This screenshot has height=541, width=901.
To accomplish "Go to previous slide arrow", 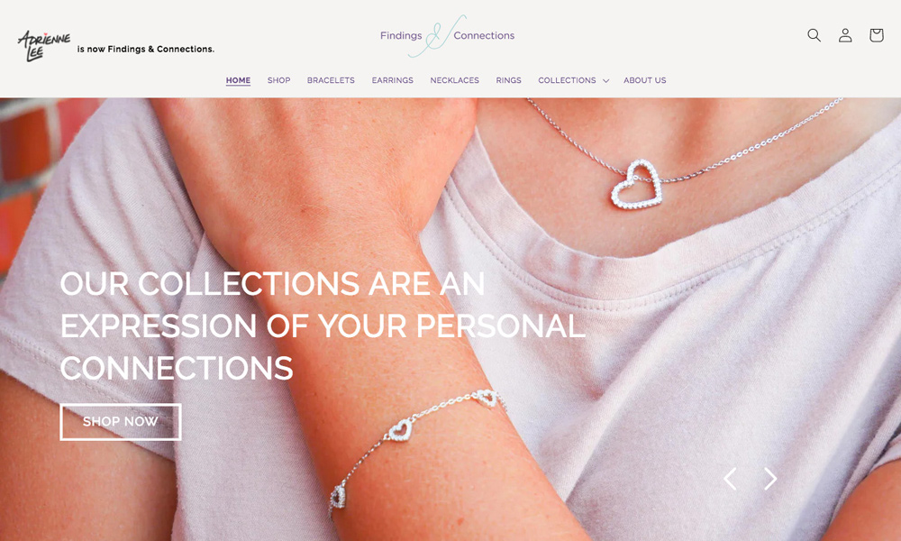I will click(730, 478).
